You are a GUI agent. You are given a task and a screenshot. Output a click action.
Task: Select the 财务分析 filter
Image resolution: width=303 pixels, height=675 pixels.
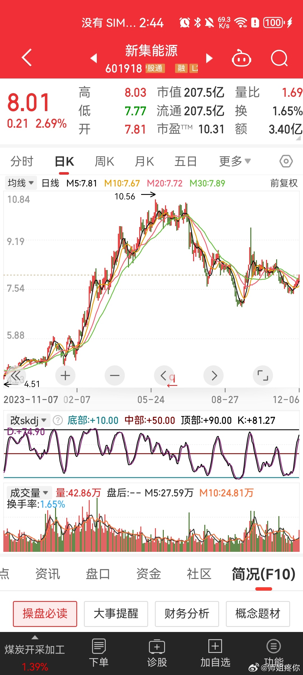coord(187,614)
